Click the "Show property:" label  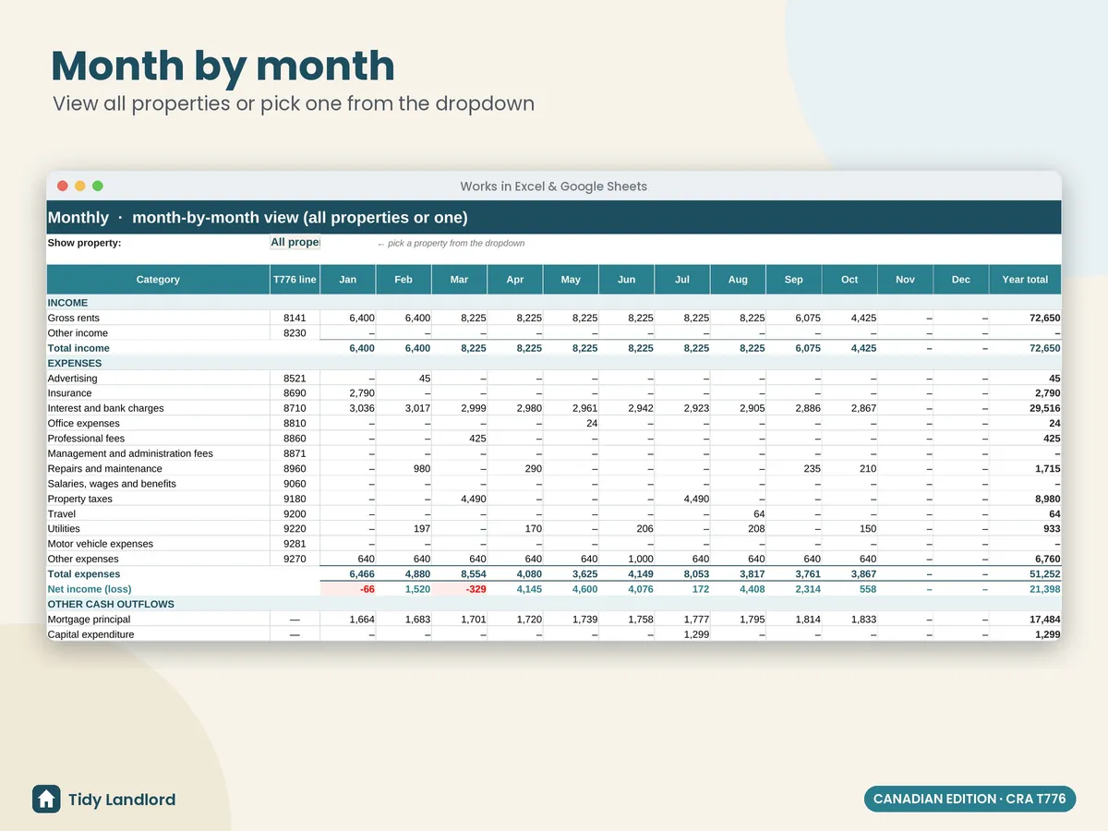84,244
